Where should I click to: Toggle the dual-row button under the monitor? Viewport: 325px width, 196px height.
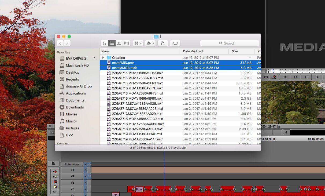(x=266, y=77)
